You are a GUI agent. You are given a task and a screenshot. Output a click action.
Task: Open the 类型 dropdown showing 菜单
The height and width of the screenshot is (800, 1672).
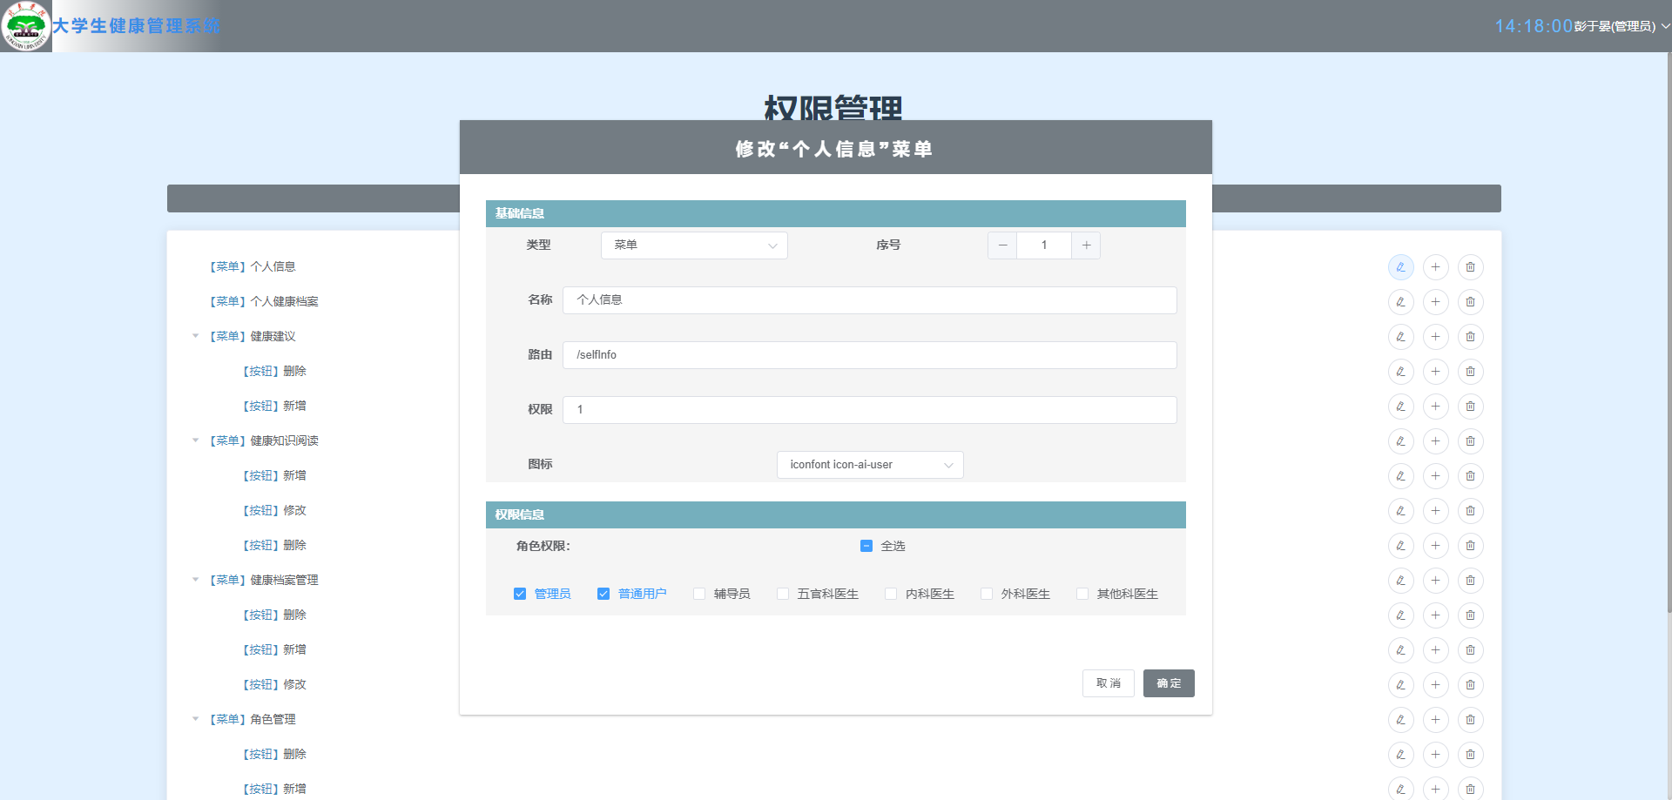pos(694,245)
